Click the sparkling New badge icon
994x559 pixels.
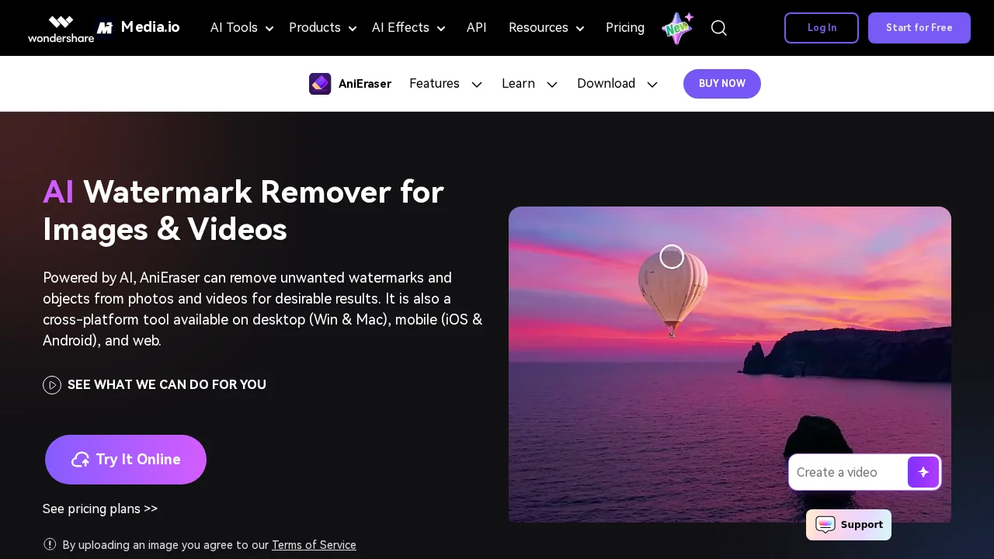[x=677, y=28]
